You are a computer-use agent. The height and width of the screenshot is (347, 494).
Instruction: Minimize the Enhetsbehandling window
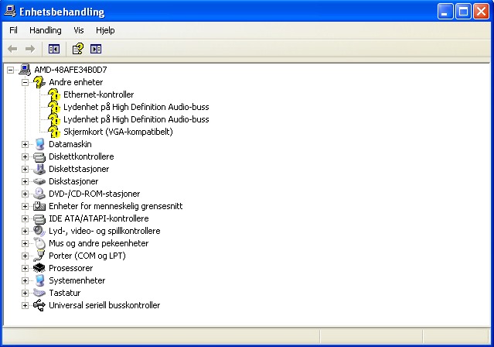tap(445, 12)
